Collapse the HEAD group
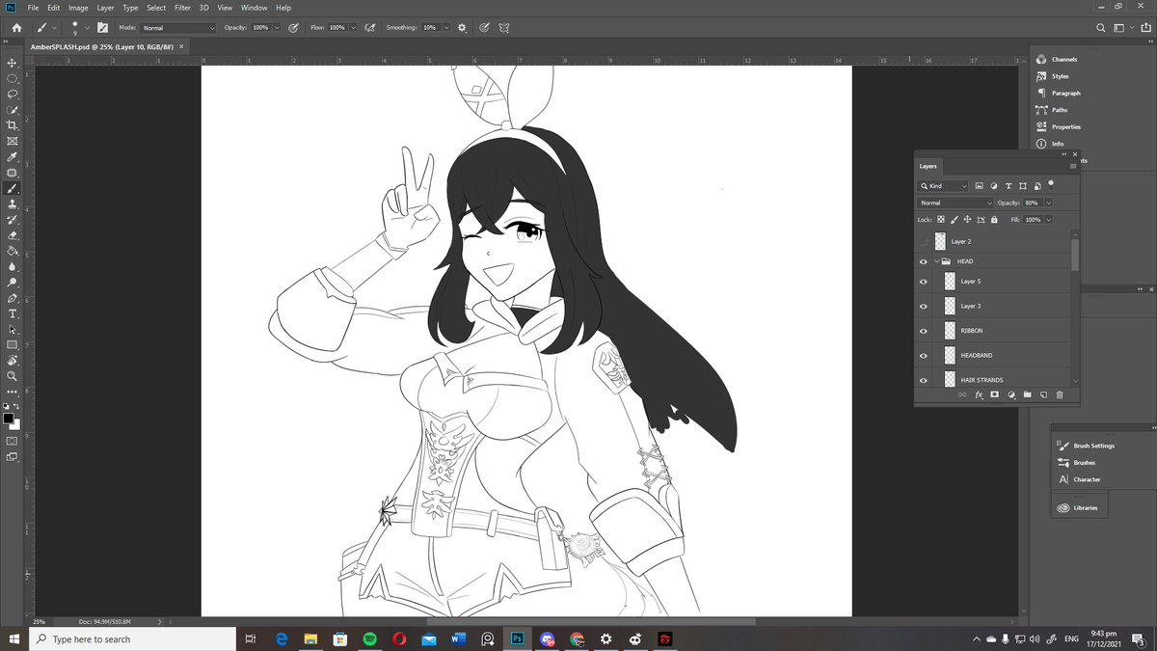 [936, 261]
